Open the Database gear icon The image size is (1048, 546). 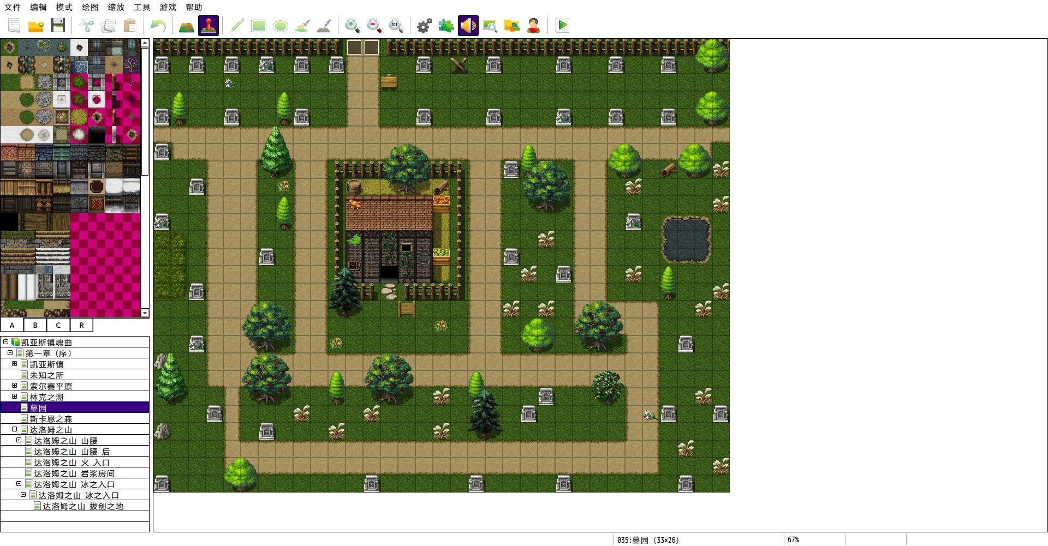click(425, 26)
